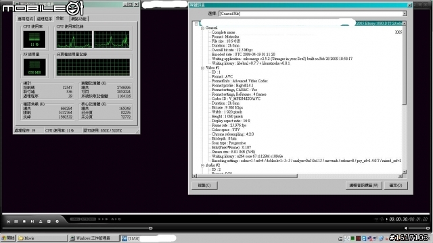Switch to the Movie folder taskbar item
This screenshot has width=433, height=243.
(42, 238)
